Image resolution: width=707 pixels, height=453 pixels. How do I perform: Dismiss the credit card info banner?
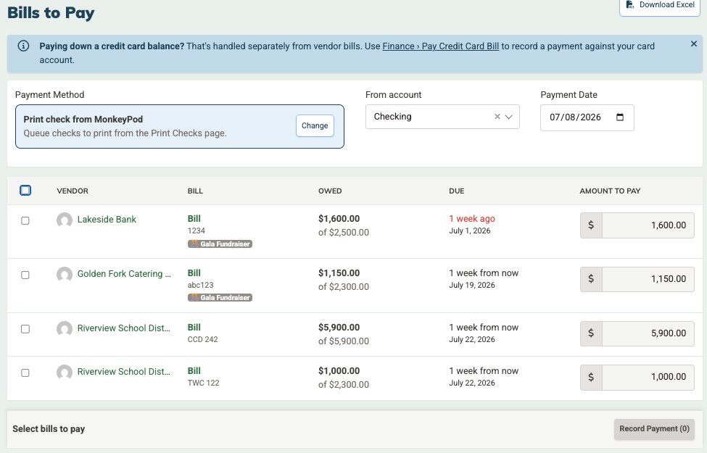693,43
